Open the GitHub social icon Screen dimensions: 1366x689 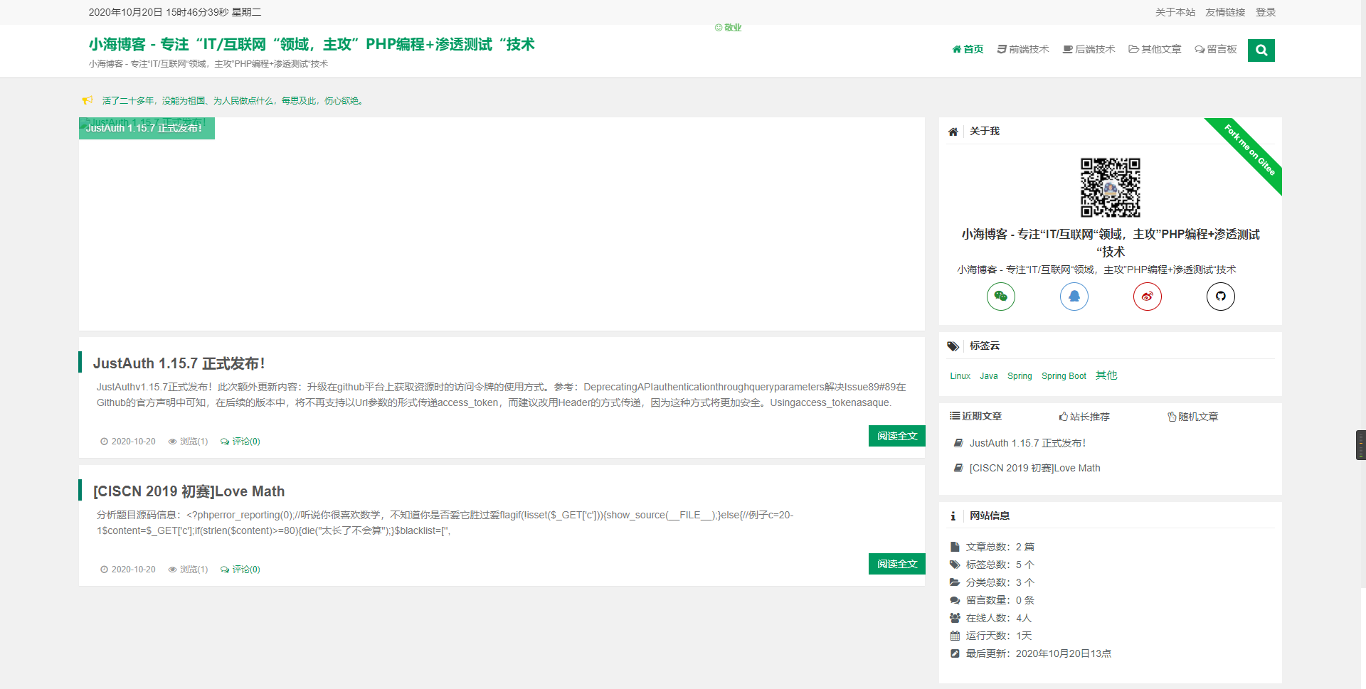pyautogui.click(x=1221, y=297)
